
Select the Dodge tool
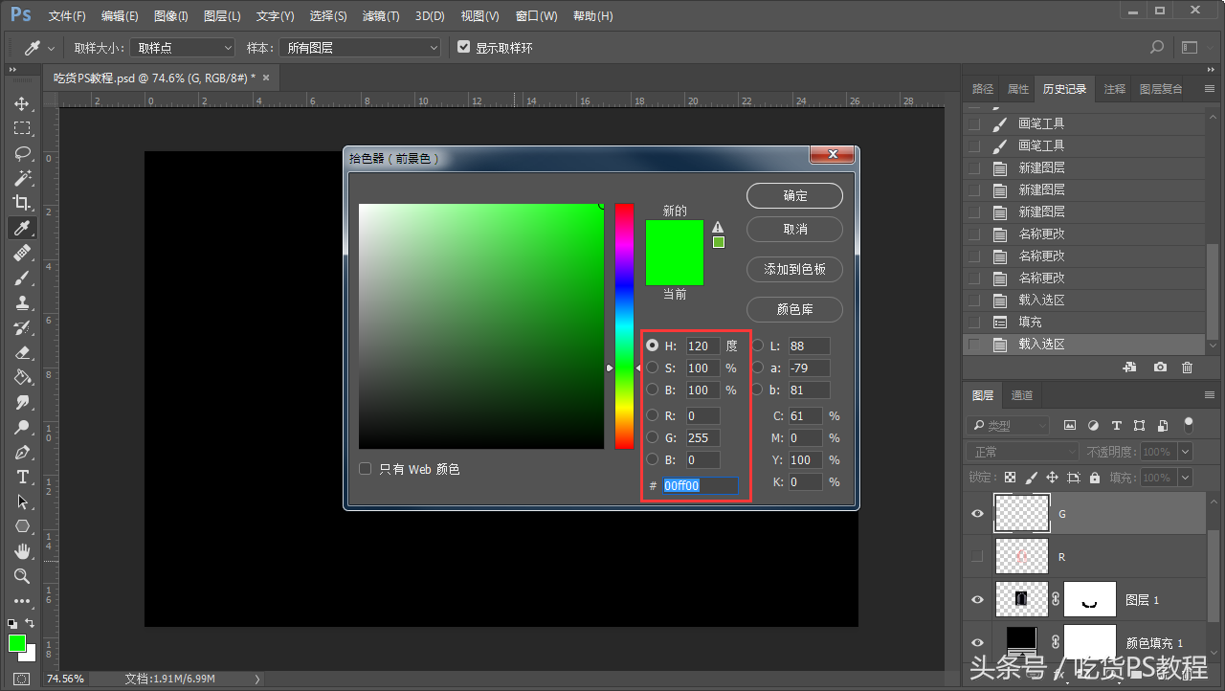click(22, 427)
